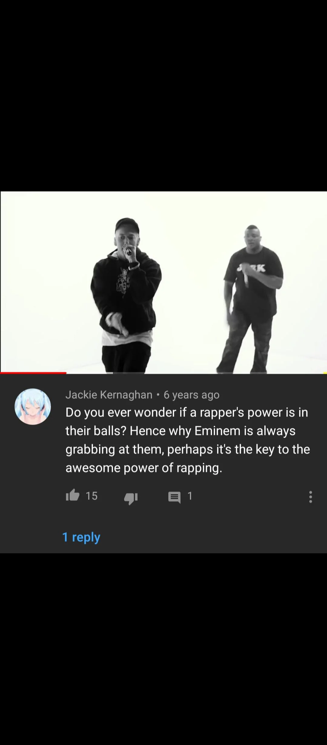
Task: Tap the reply count 1 beside the bubble icon
Action: point(190,496)
